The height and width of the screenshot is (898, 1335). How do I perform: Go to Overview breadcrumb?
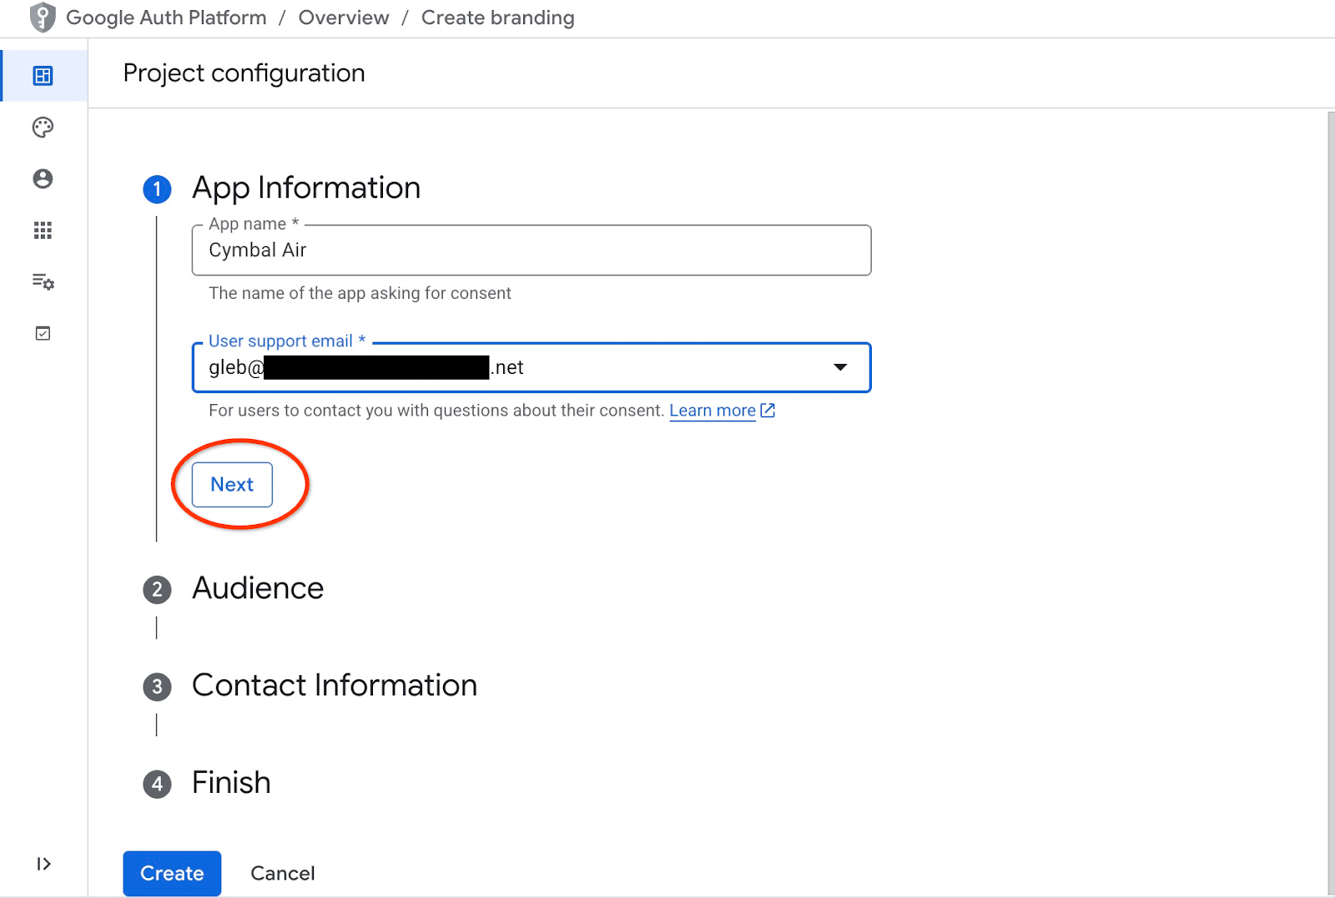[x=343, y=18]
